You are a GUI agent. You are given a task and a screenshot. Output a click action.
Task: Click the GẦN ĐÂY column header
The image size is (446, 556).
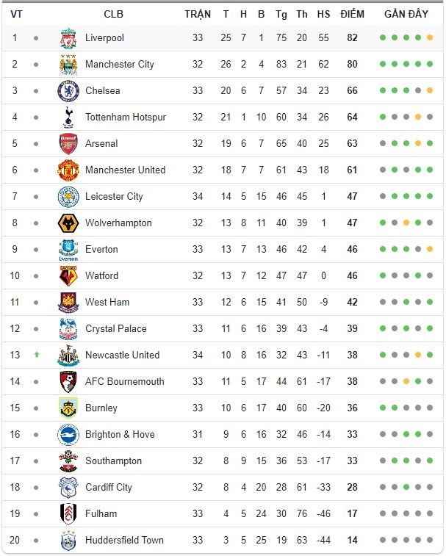pos(406,14)
